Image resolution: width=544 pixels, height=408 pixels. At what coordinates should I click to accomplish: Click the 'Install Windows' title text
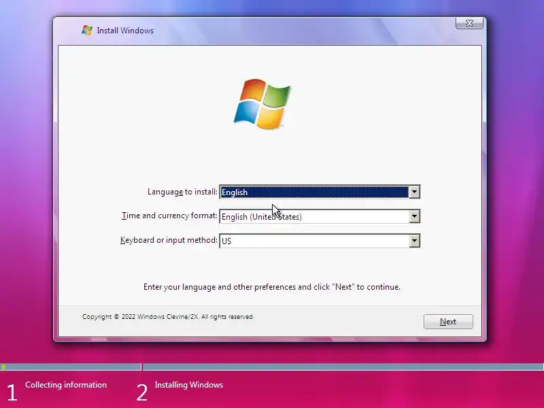(125, 31)
